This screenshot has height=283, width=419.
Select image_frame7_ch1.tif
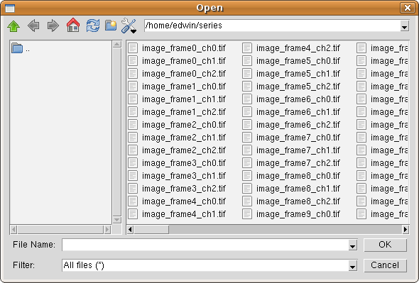click(x=298, y=150)
